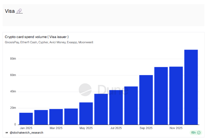Select the Sep 2025 bar
207x139 pixels.
146,100
